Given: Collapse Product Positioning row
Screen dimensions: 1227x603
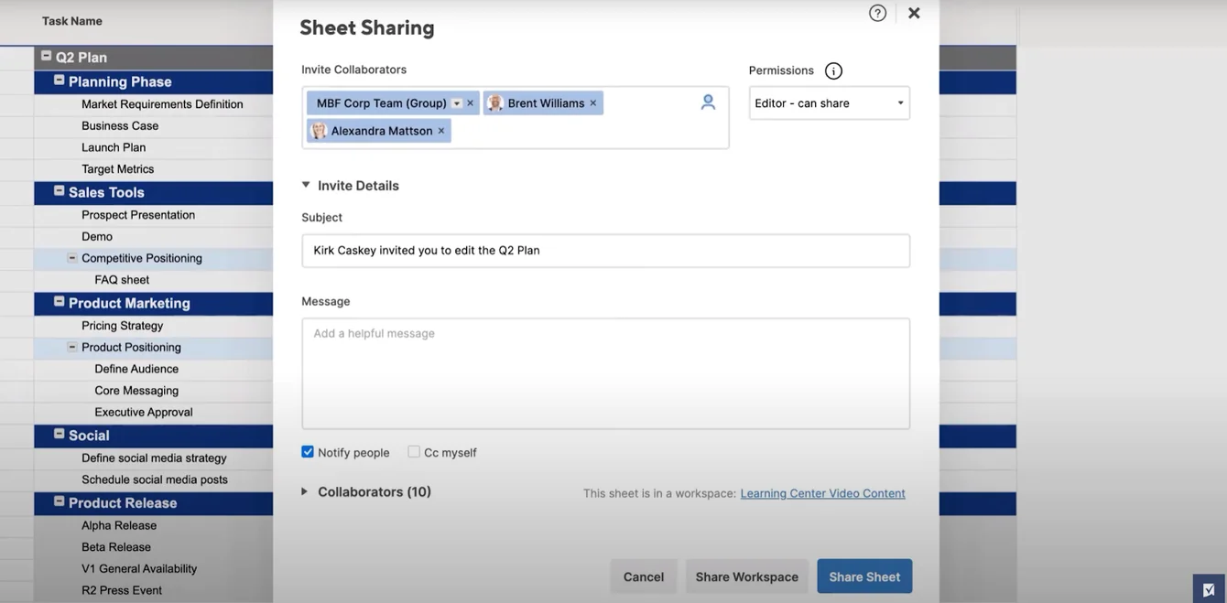Looking at the screenshot, I should click(72, 347).
